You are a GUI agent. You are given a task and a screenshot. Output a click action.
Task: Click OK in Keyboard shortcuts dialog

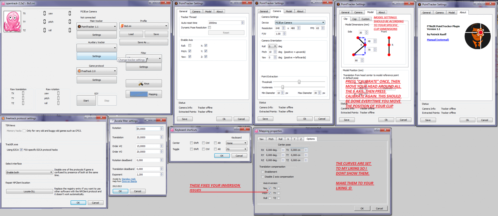[x=222, y=156]
